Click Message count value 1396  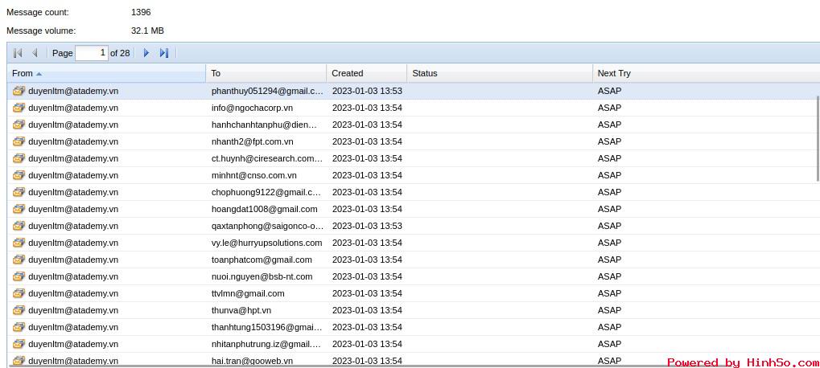[x=141, y=12]
